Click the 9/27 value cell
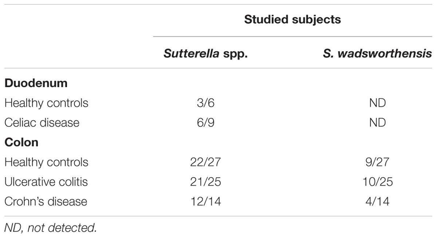The height and width of the screenshot is (238, 437). coord(377,162)
